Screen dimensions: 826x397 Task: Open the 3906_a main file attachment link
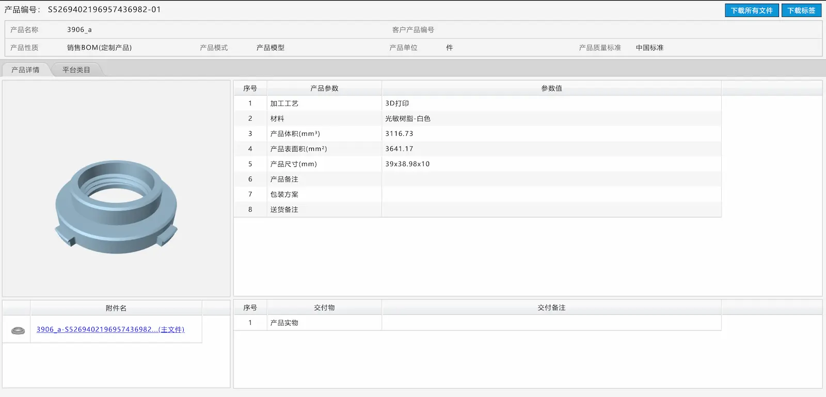tap(110, 329)
